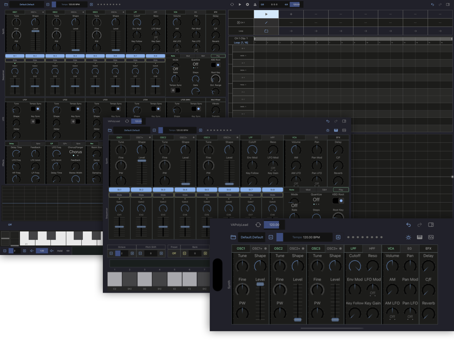The width and height of the screenshot is (454, 340).
Task: Click the undo arrow in the front VAPolyLead window
Action: [x=408, y=225]
